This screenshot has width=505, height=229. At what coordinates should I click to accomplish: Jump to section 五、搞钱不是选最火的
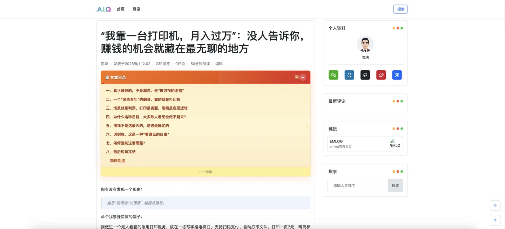click(x=137, y=126)
